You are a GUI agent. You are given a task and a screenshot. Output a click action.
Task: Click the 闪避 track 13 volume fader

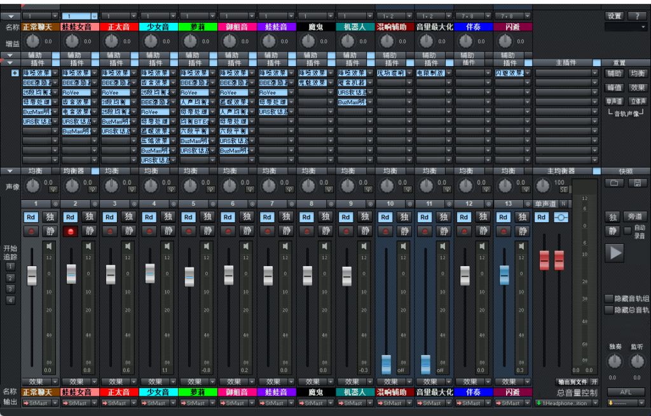(x=504, y=275)
